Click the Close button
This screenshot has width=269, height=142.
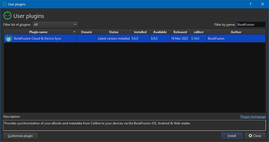point(255,136)
